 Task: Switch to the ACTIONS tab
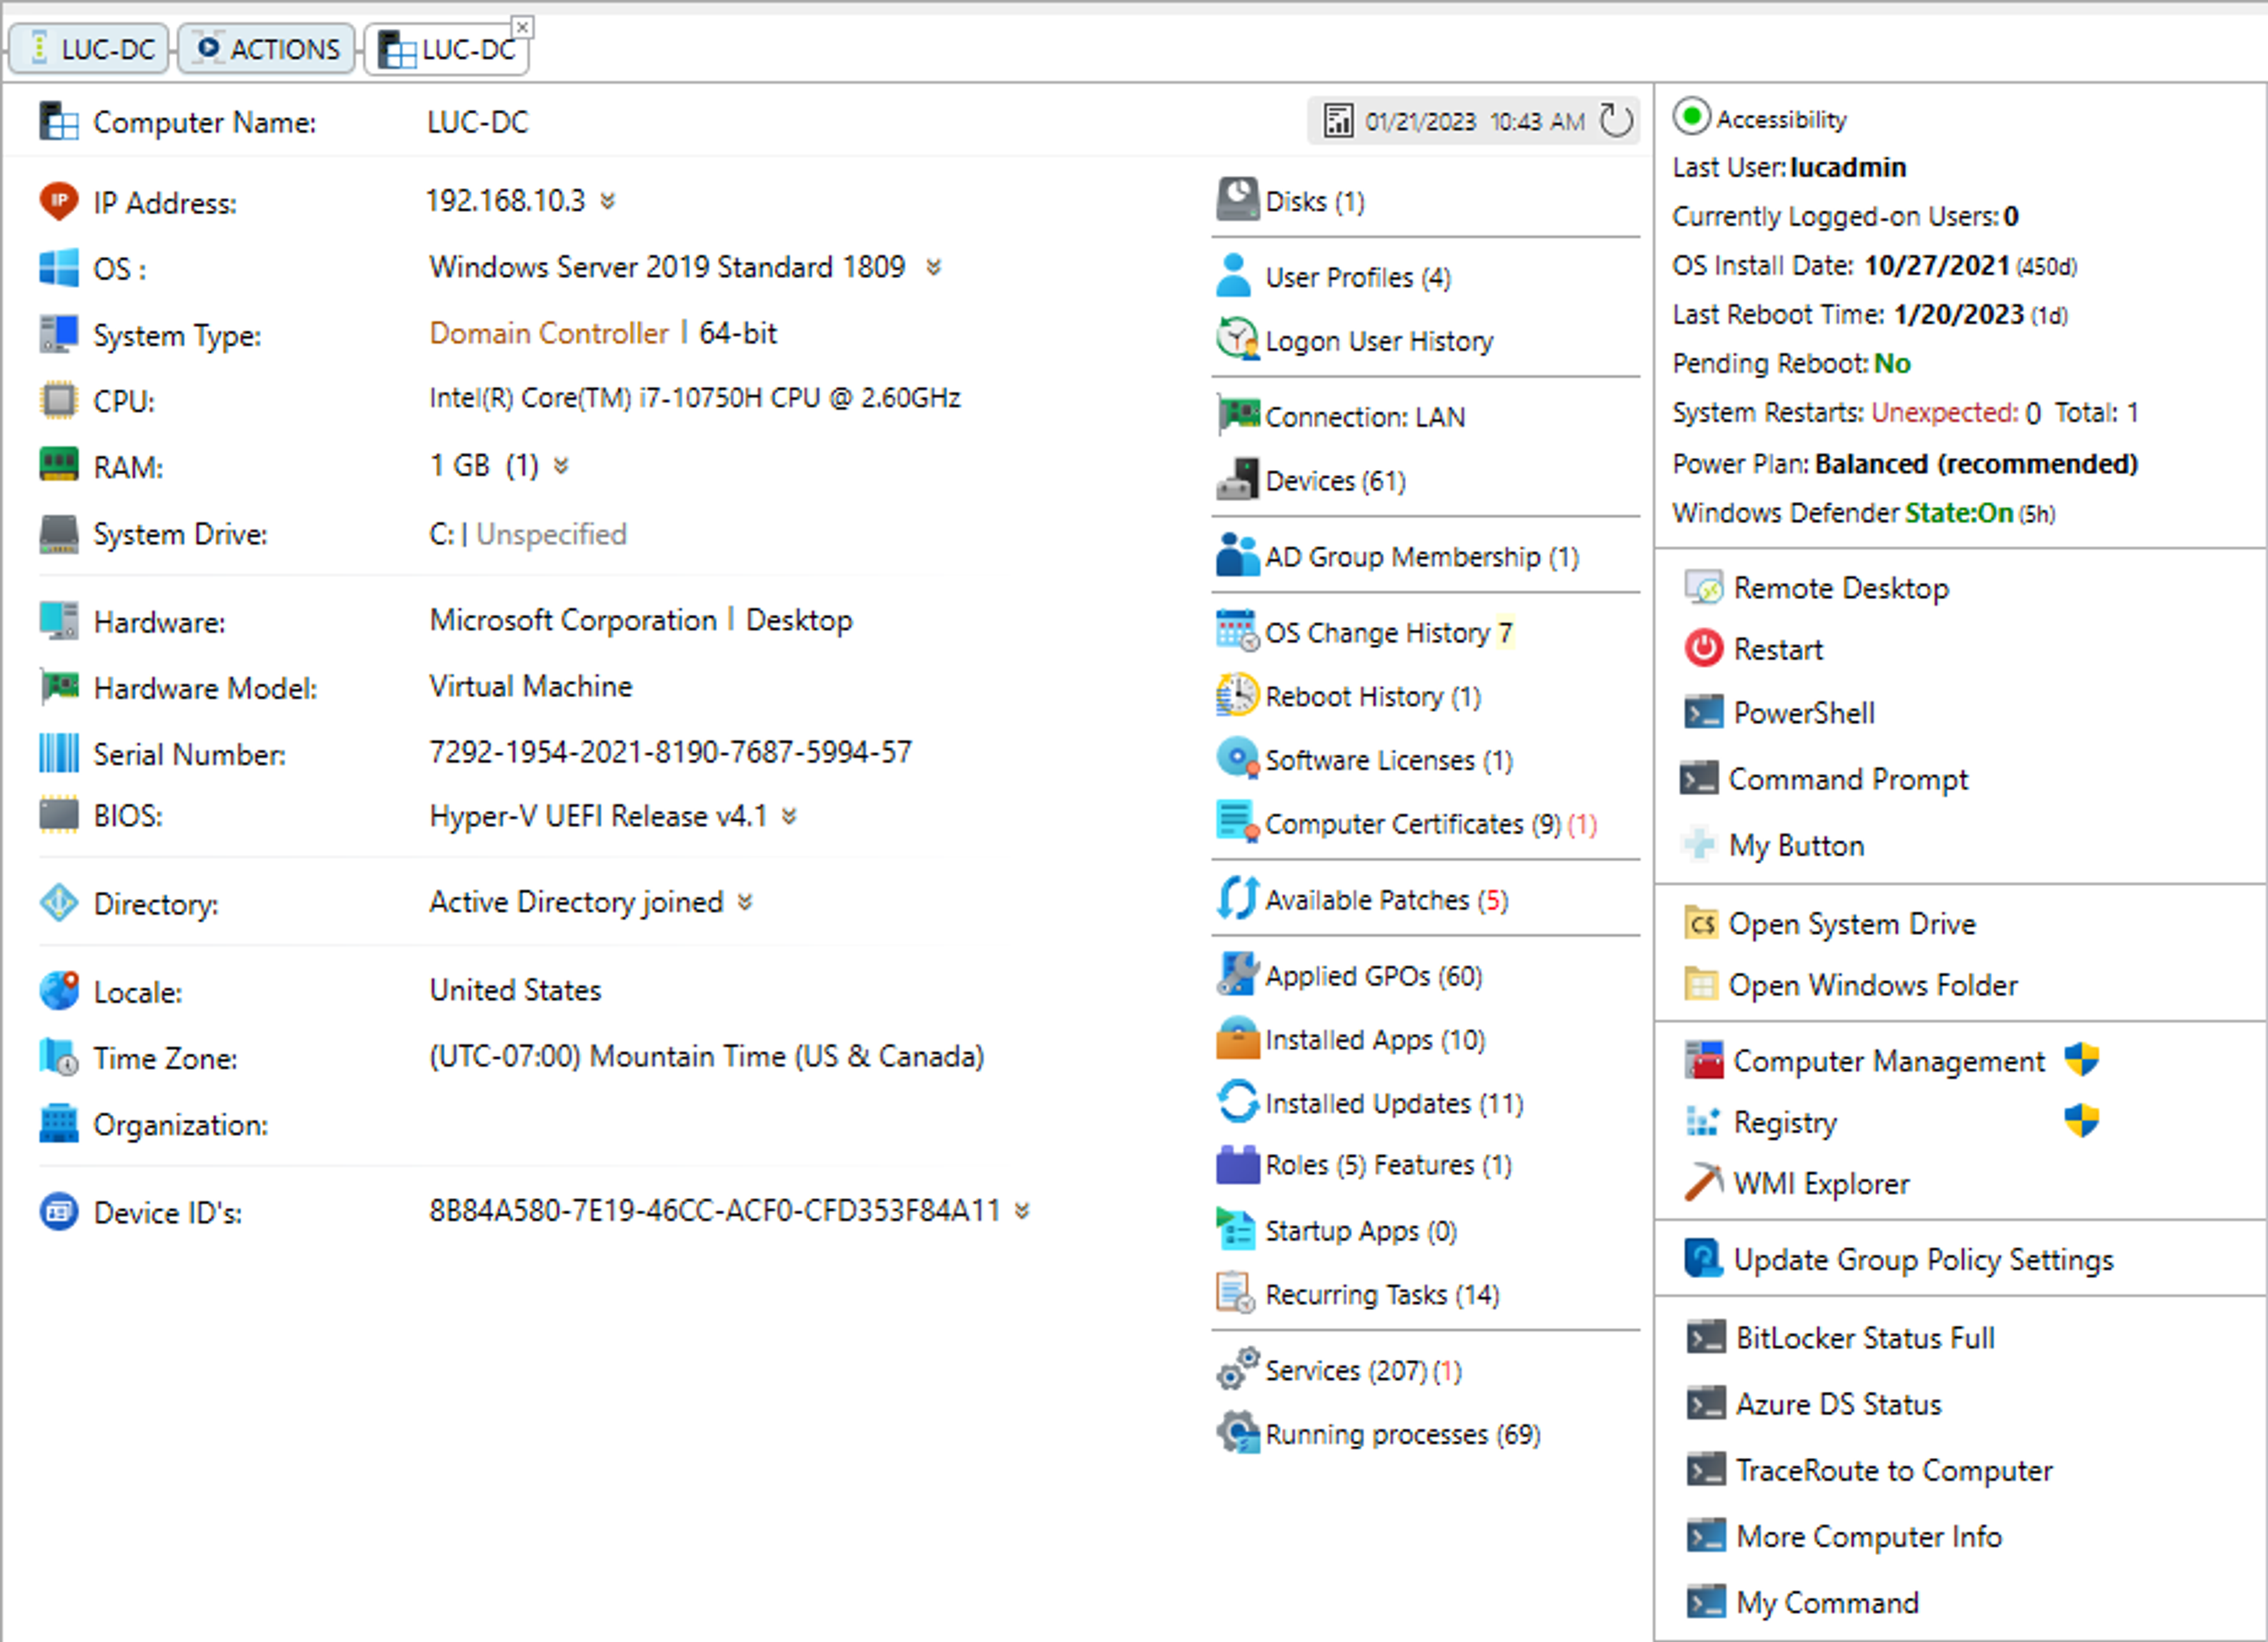coord(266,48)
